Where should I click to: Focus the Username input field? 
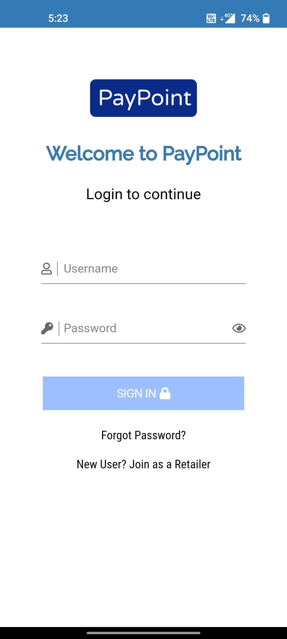pos(154,269)
